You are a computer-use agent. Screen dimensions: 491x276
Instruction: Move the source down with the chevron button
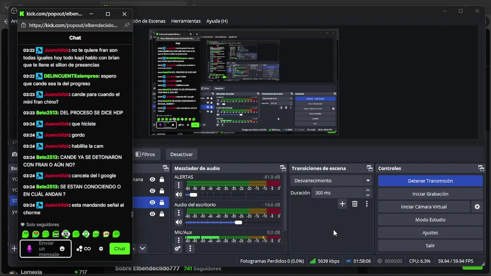pyautogui.click(x=142, y=248)
